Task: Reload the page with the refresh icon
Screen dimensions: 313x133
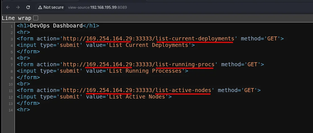Action: [x=28, y=7]
